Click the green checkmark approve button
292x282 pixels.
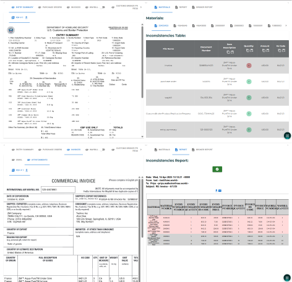[x=217, y=169]
